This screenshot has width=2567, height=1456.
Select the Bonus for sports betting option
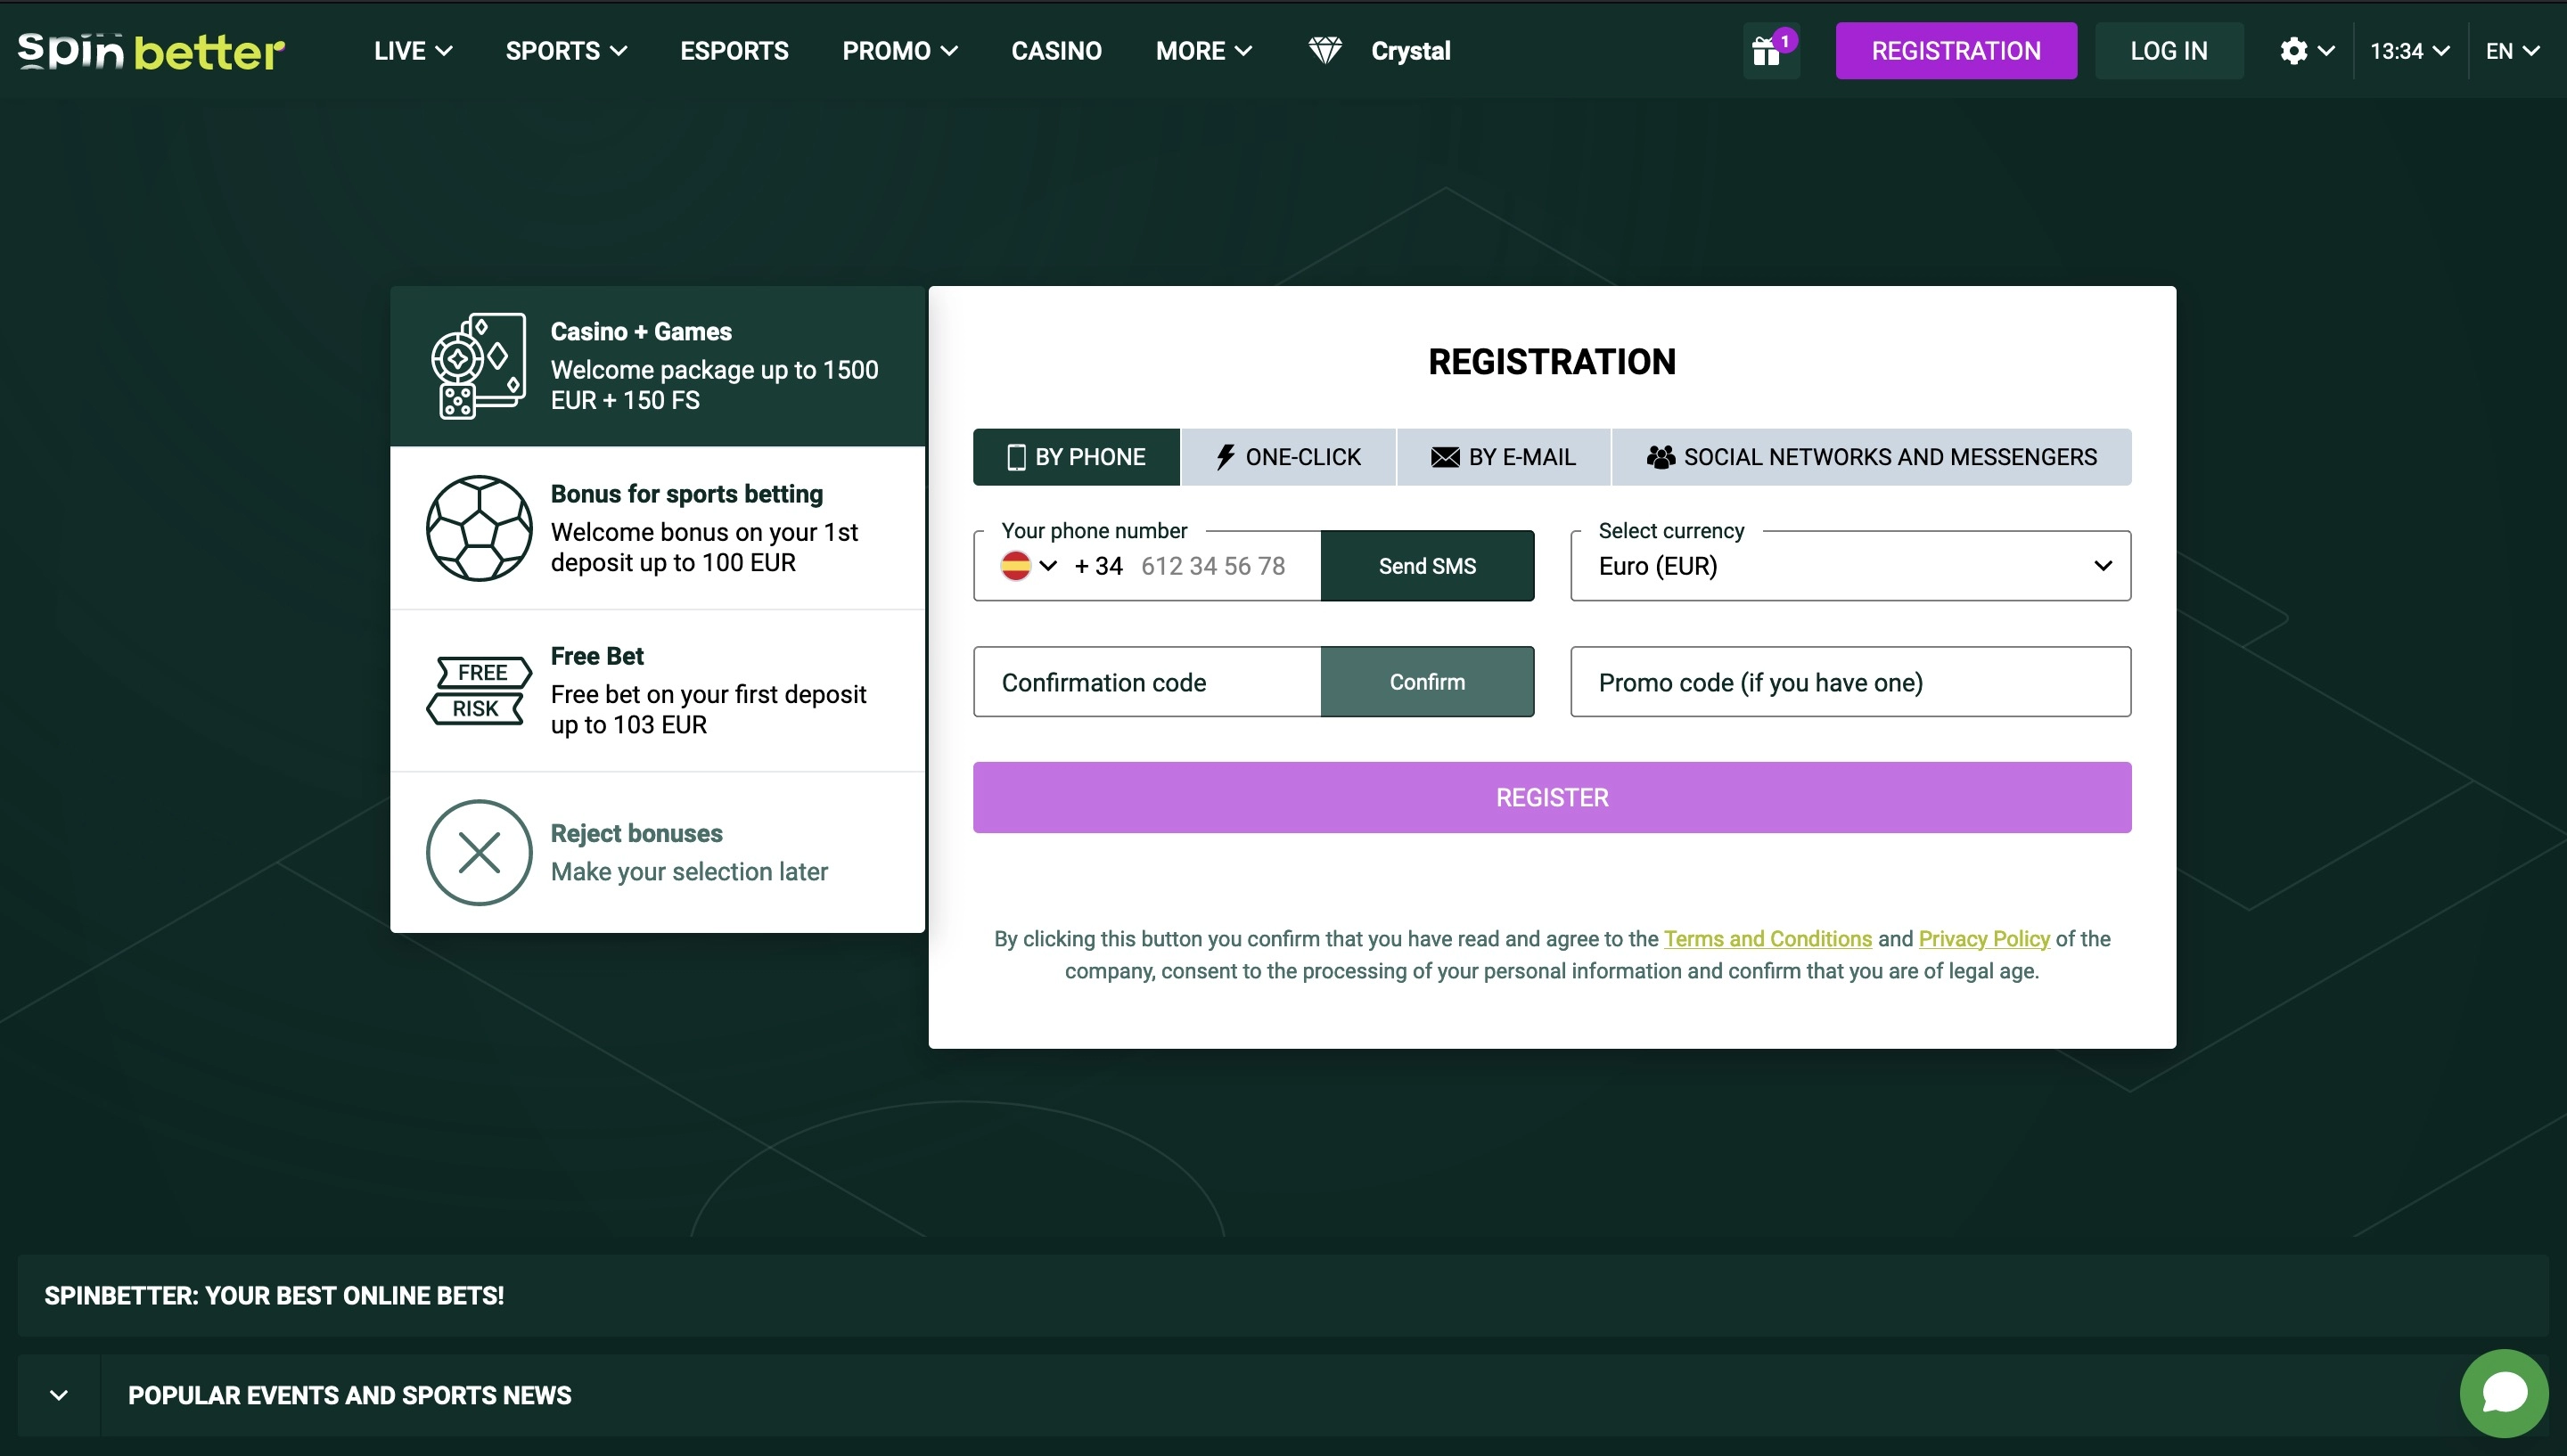coord(657,528)
